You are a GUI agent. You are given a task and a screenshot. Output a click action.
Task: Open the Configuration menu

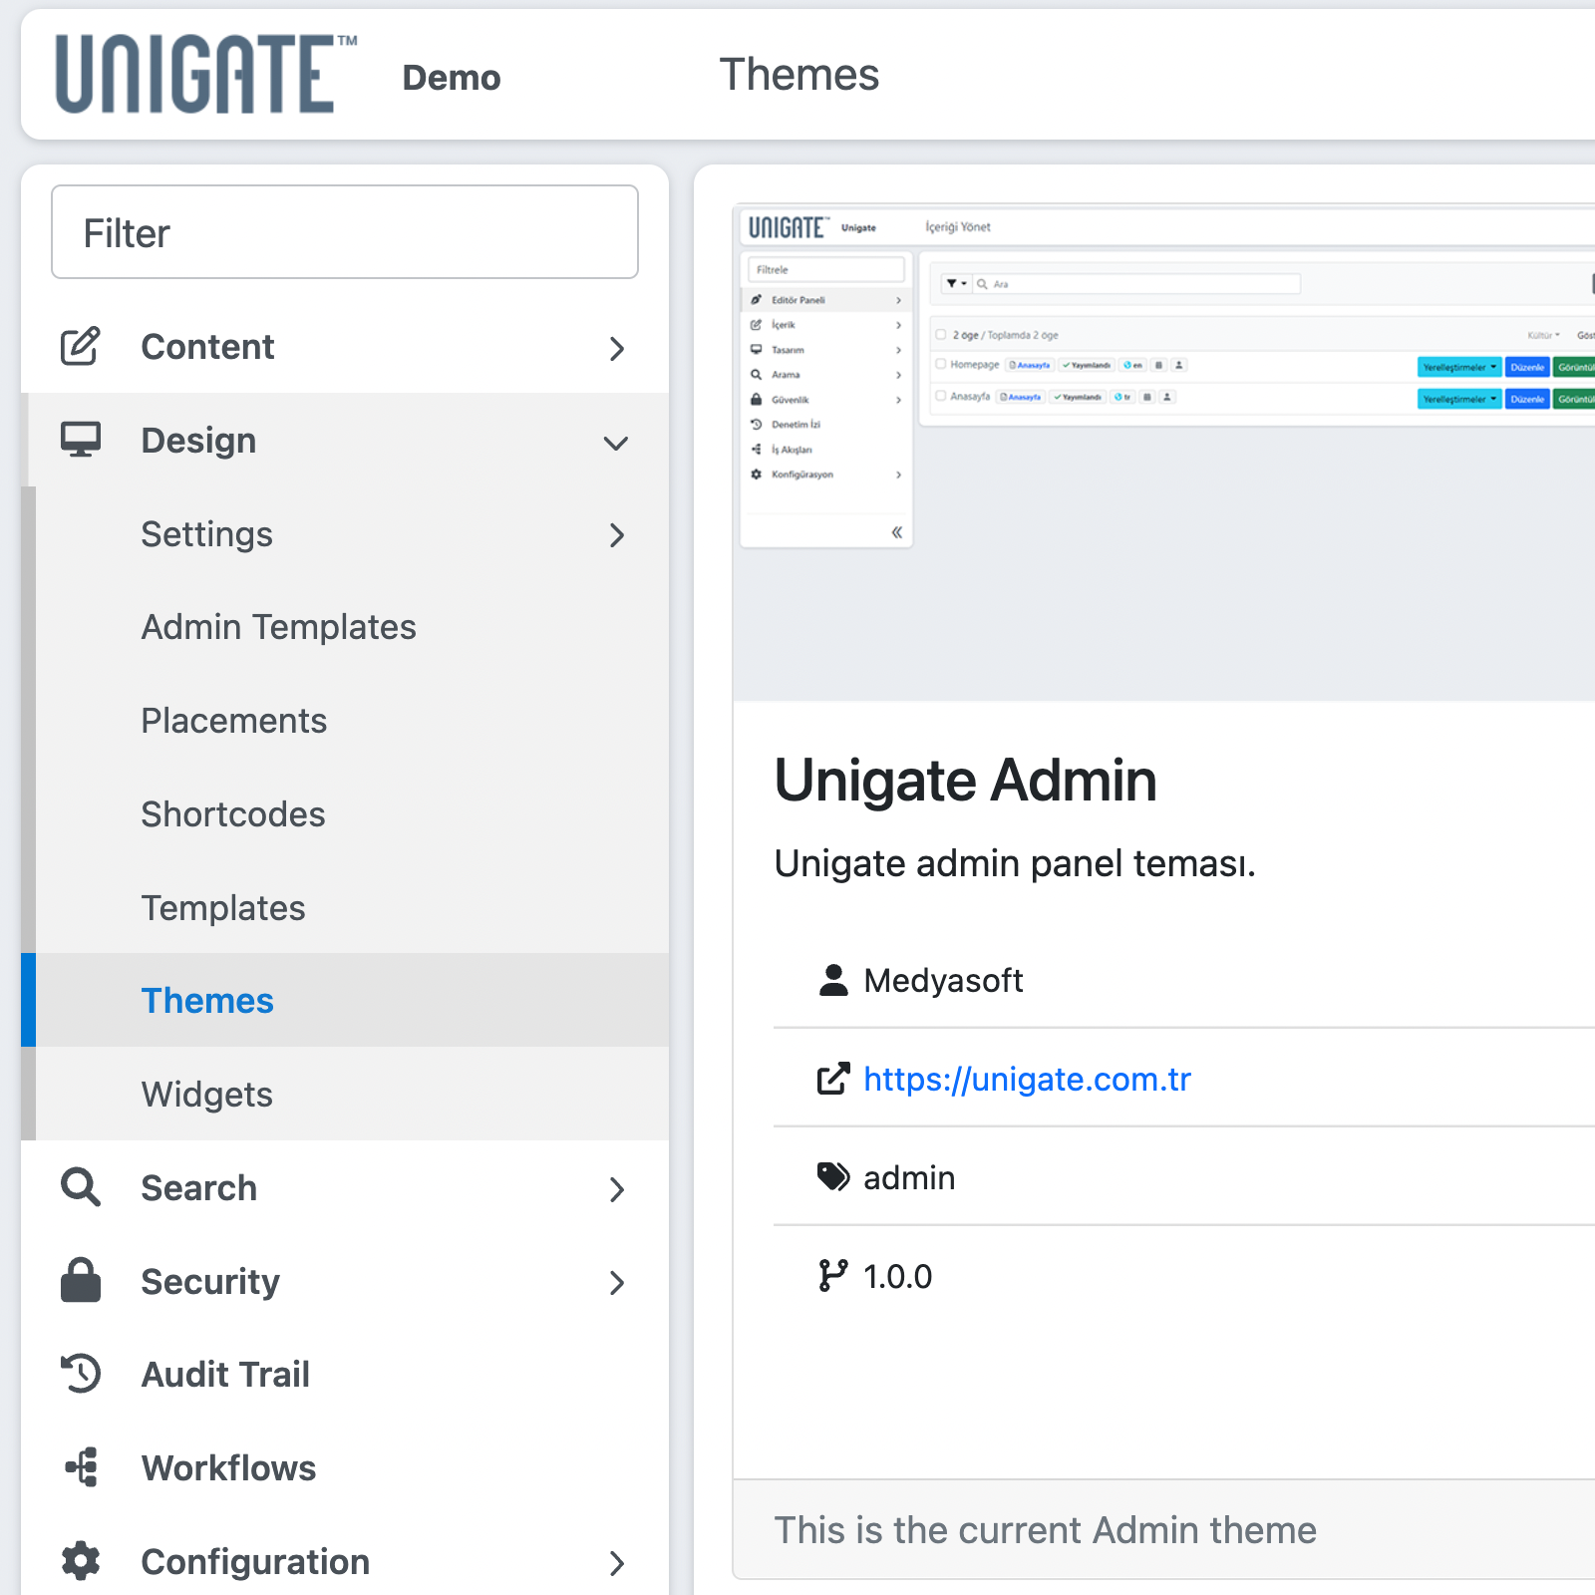(x=255, y=1562)
